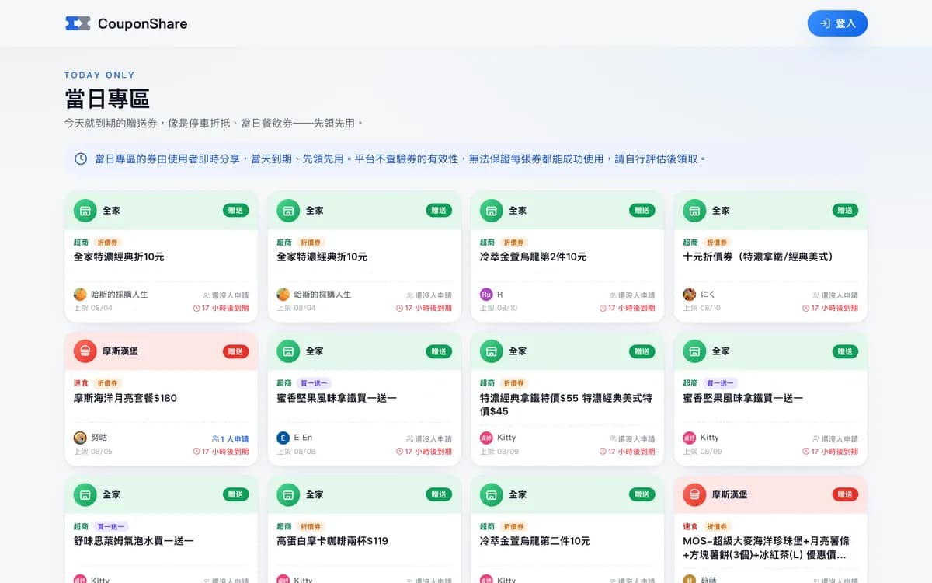Click store icon on 冷萃金萱烏龍第二件10元 card
The image size is (932, 583).
coord(491,494)
